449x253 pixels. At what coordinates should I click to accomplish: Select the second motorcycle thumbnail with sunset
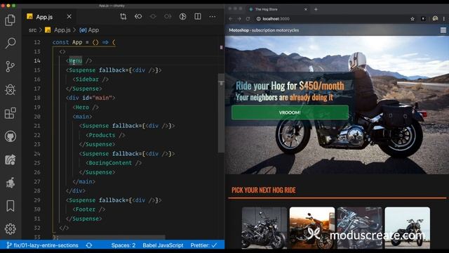[311, 228]
